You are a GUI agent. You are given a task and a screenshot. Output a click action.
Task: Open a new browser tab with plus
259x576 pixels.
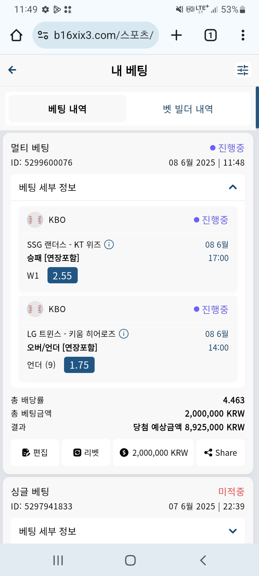pos(176,35)
